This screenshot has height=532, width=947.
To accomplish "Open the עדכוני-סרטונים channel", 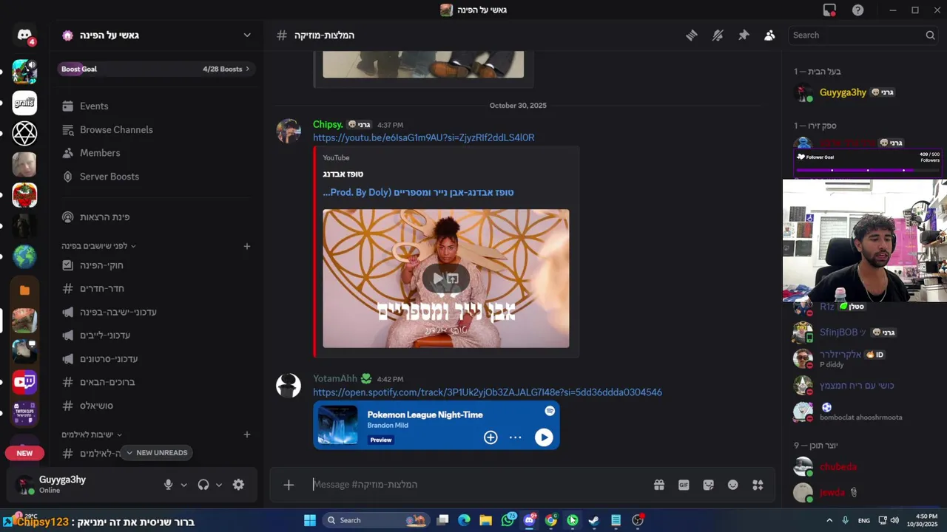I will 157,359.
